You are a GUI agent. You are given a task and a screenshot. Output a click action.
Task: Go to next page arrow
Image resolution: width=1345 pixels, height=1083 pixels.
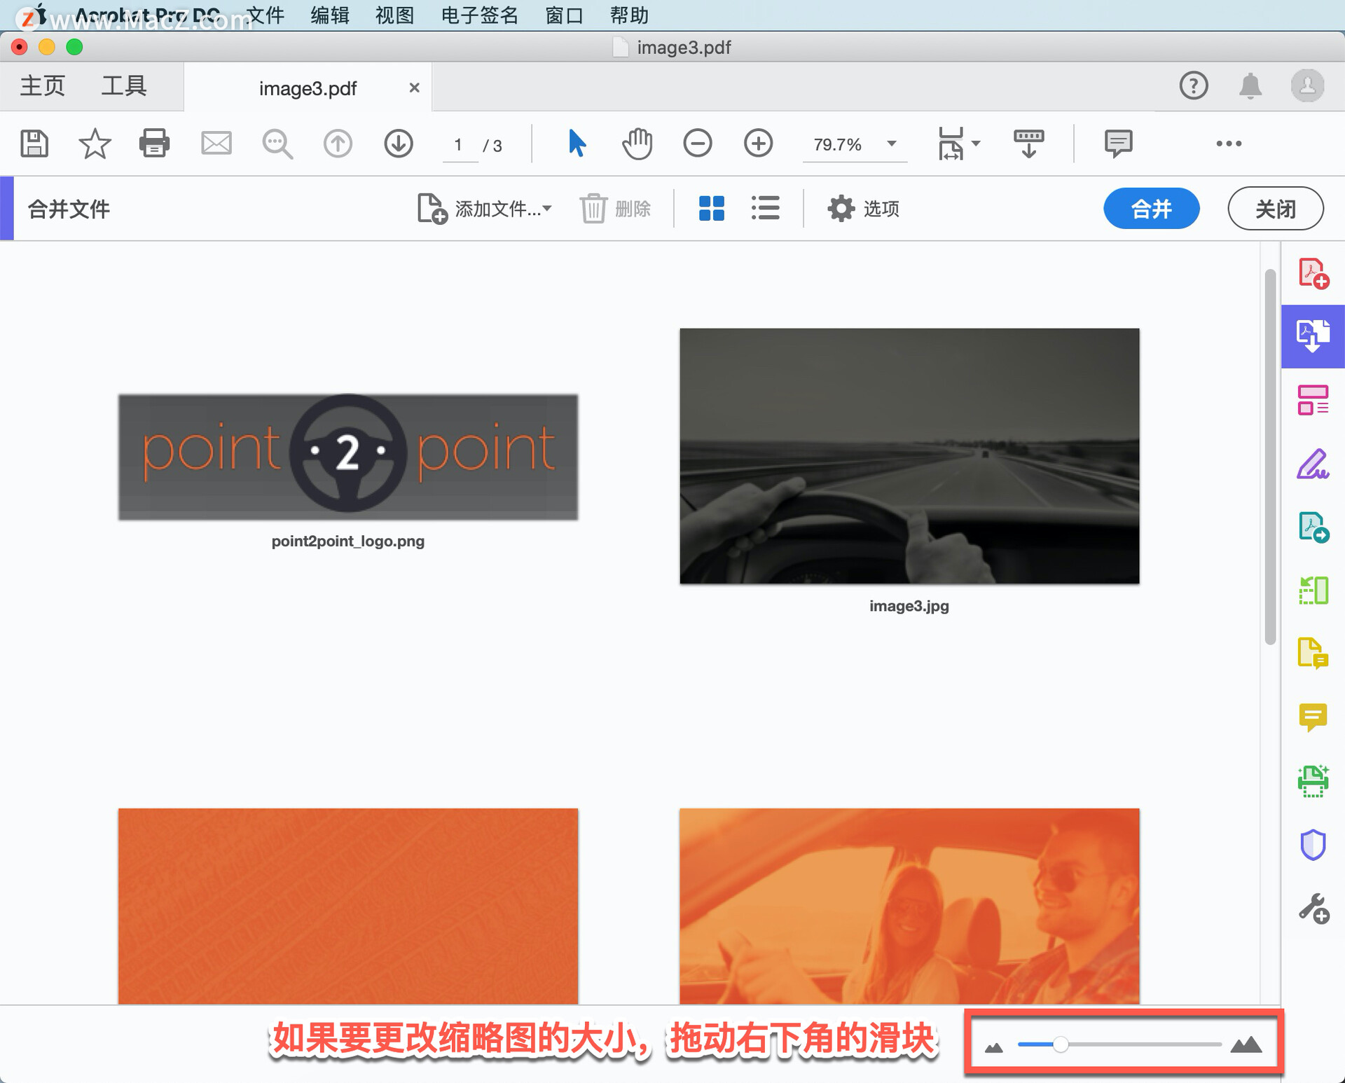(x=399, y=144)
